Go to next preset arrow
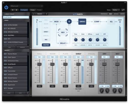This screenshot has width=129, height=104. point(17,10)
